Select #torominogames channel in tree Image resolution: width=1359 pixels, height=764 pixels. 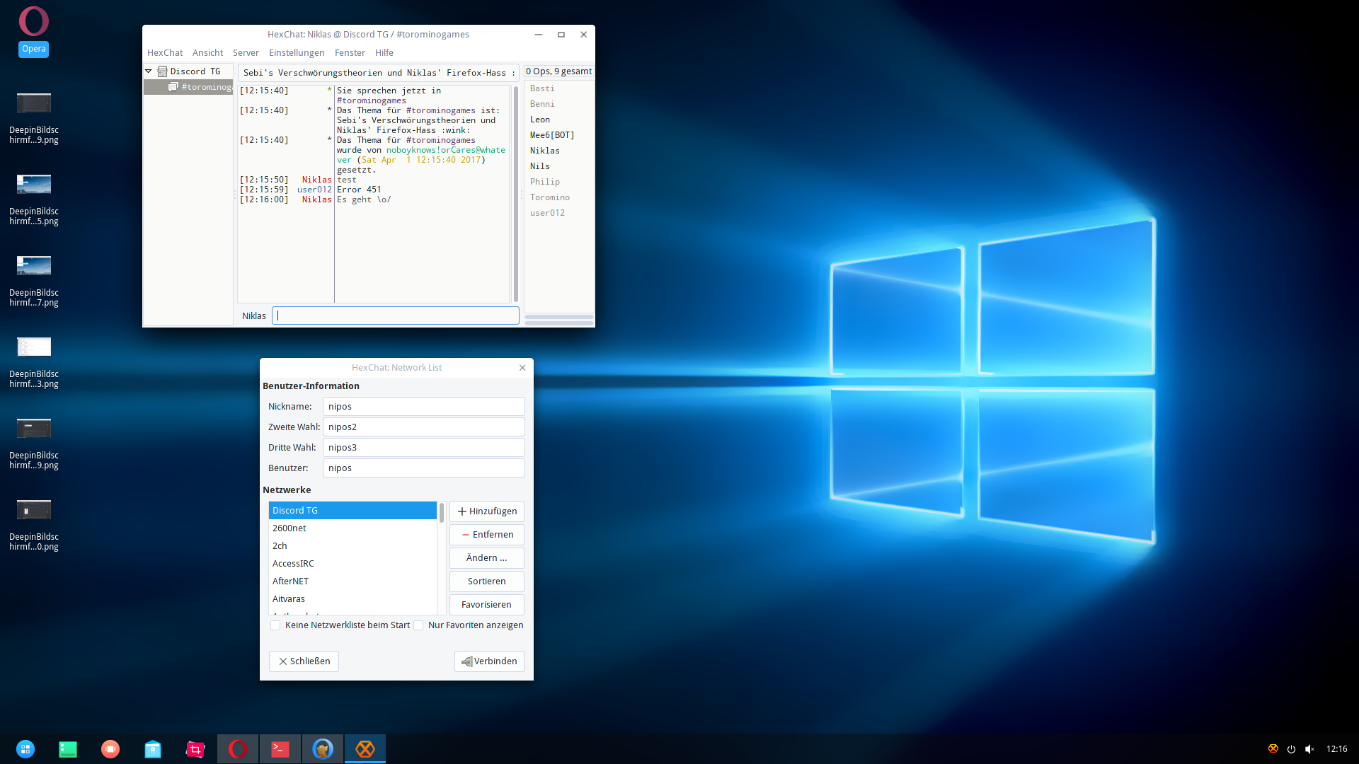coord(205,87)
